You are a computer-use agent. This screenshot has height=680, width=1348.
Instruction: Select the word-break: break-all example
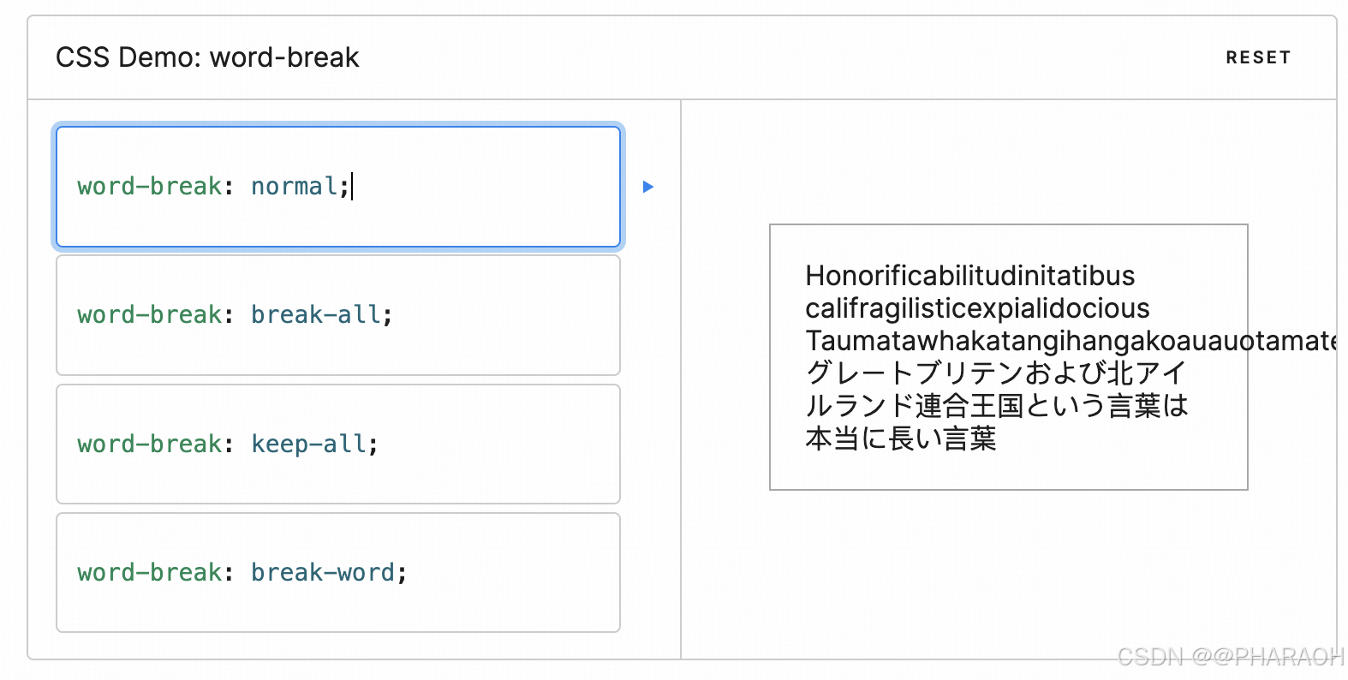click(337, 315)
